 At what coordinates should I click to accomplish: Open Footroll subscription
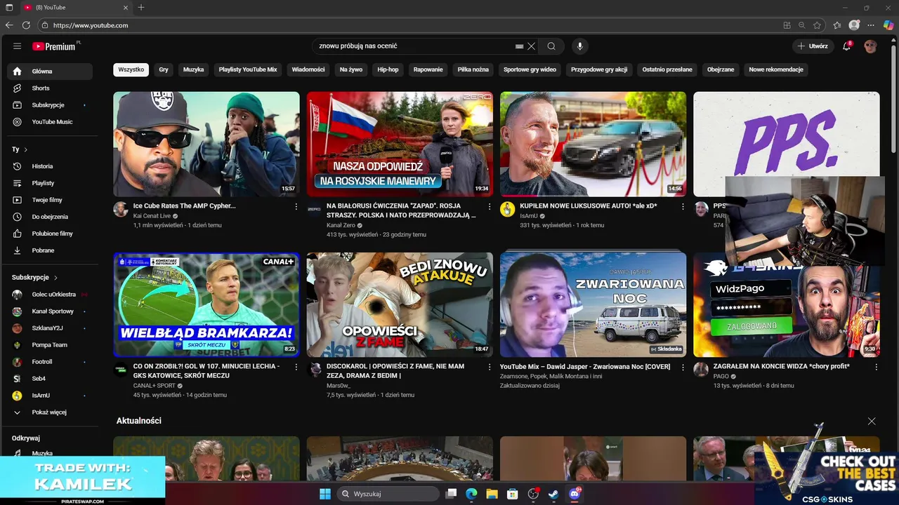coord(50,362)
